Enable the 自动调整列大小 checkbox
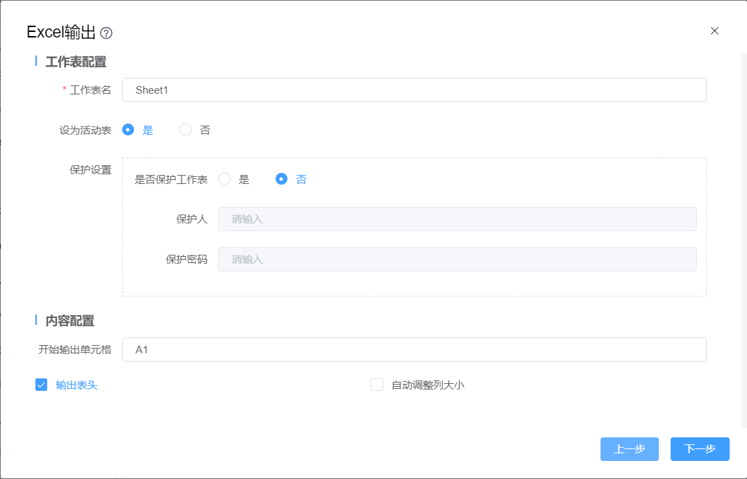Screen dimensions: 747x479 pyautogui.click(x=377, y=385)
